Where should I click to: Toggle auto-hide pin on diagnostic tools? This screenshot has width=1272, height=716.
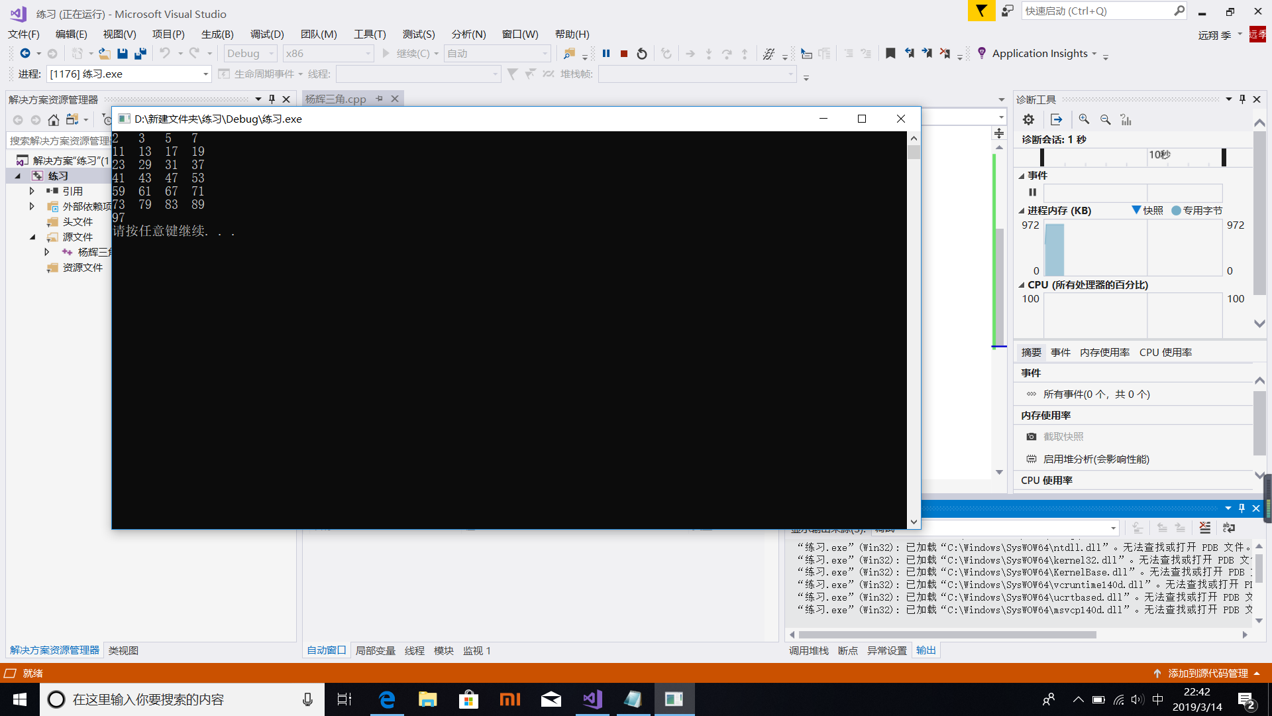[1242, 99]
